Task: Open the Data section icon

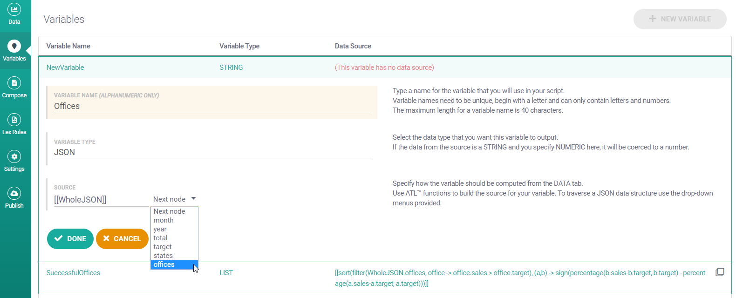Action: pyautogui.click(x=14, y=9)
